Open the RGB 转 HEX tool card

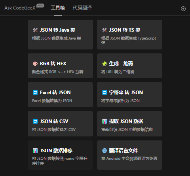[x=60, y=66]
